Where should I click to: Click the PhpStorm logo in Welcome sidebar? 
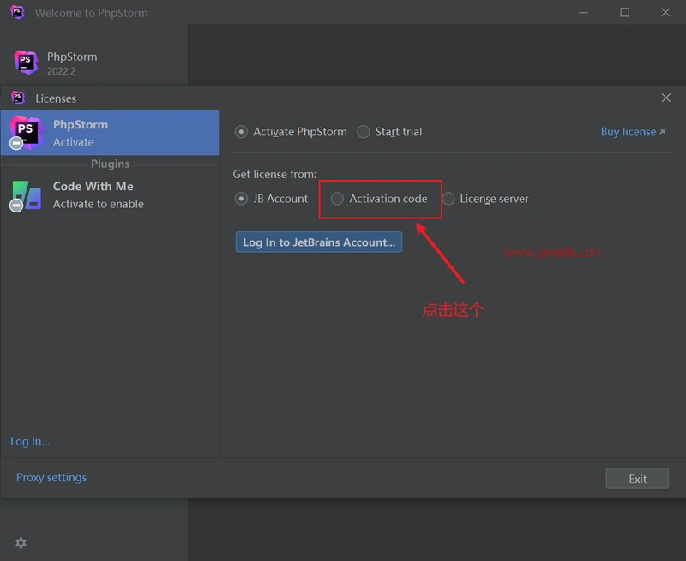26,63
